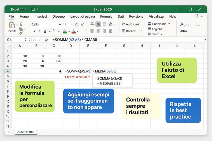The height and width of the screenshot is (141, 212).
Task: Switch to the Visualizza tab
Action: (156, 17)
